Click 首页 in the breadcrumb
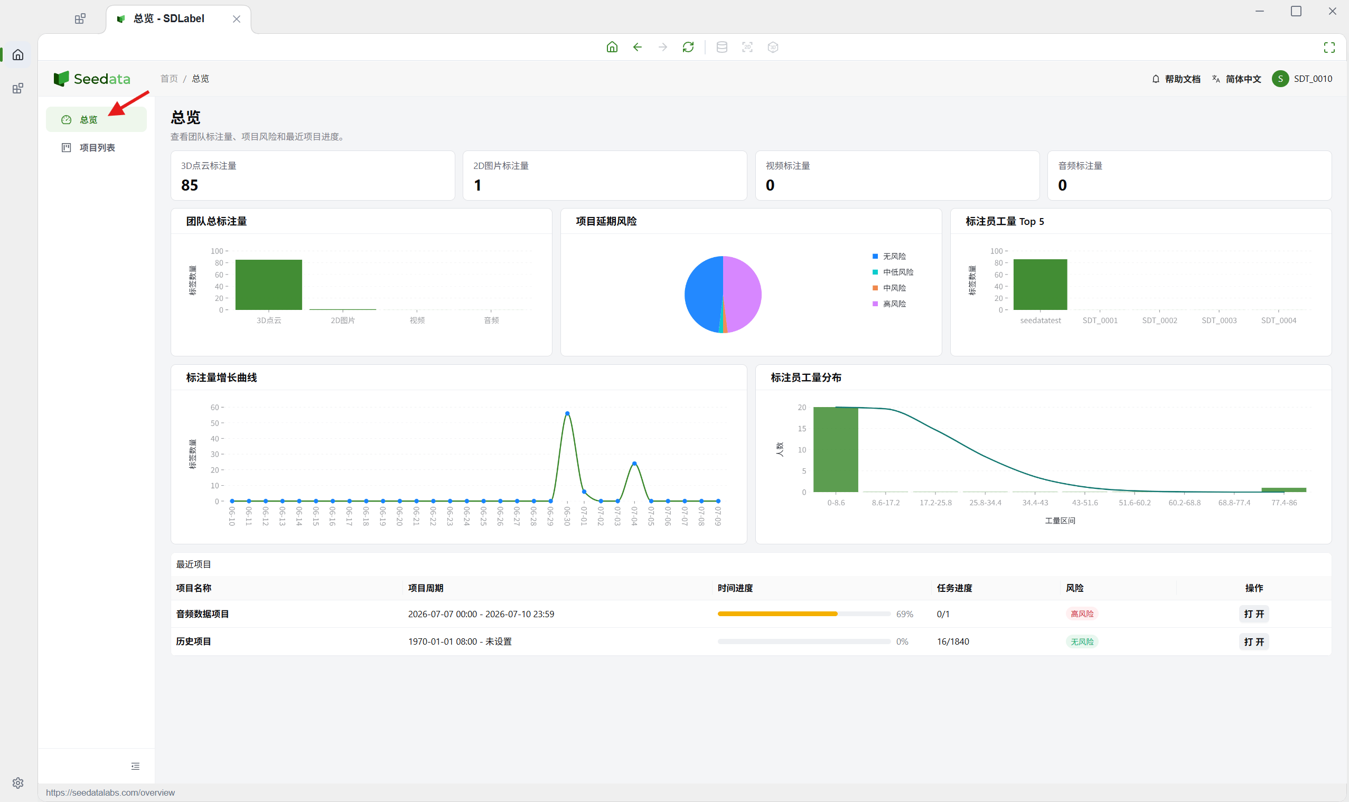Screen dimensions: 1349x802 (x=168, y=79)
